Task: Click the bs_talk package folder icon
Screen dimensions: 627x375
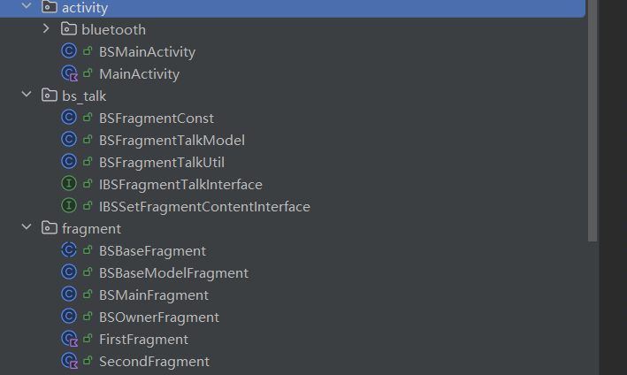Action: tap(50, 96)
